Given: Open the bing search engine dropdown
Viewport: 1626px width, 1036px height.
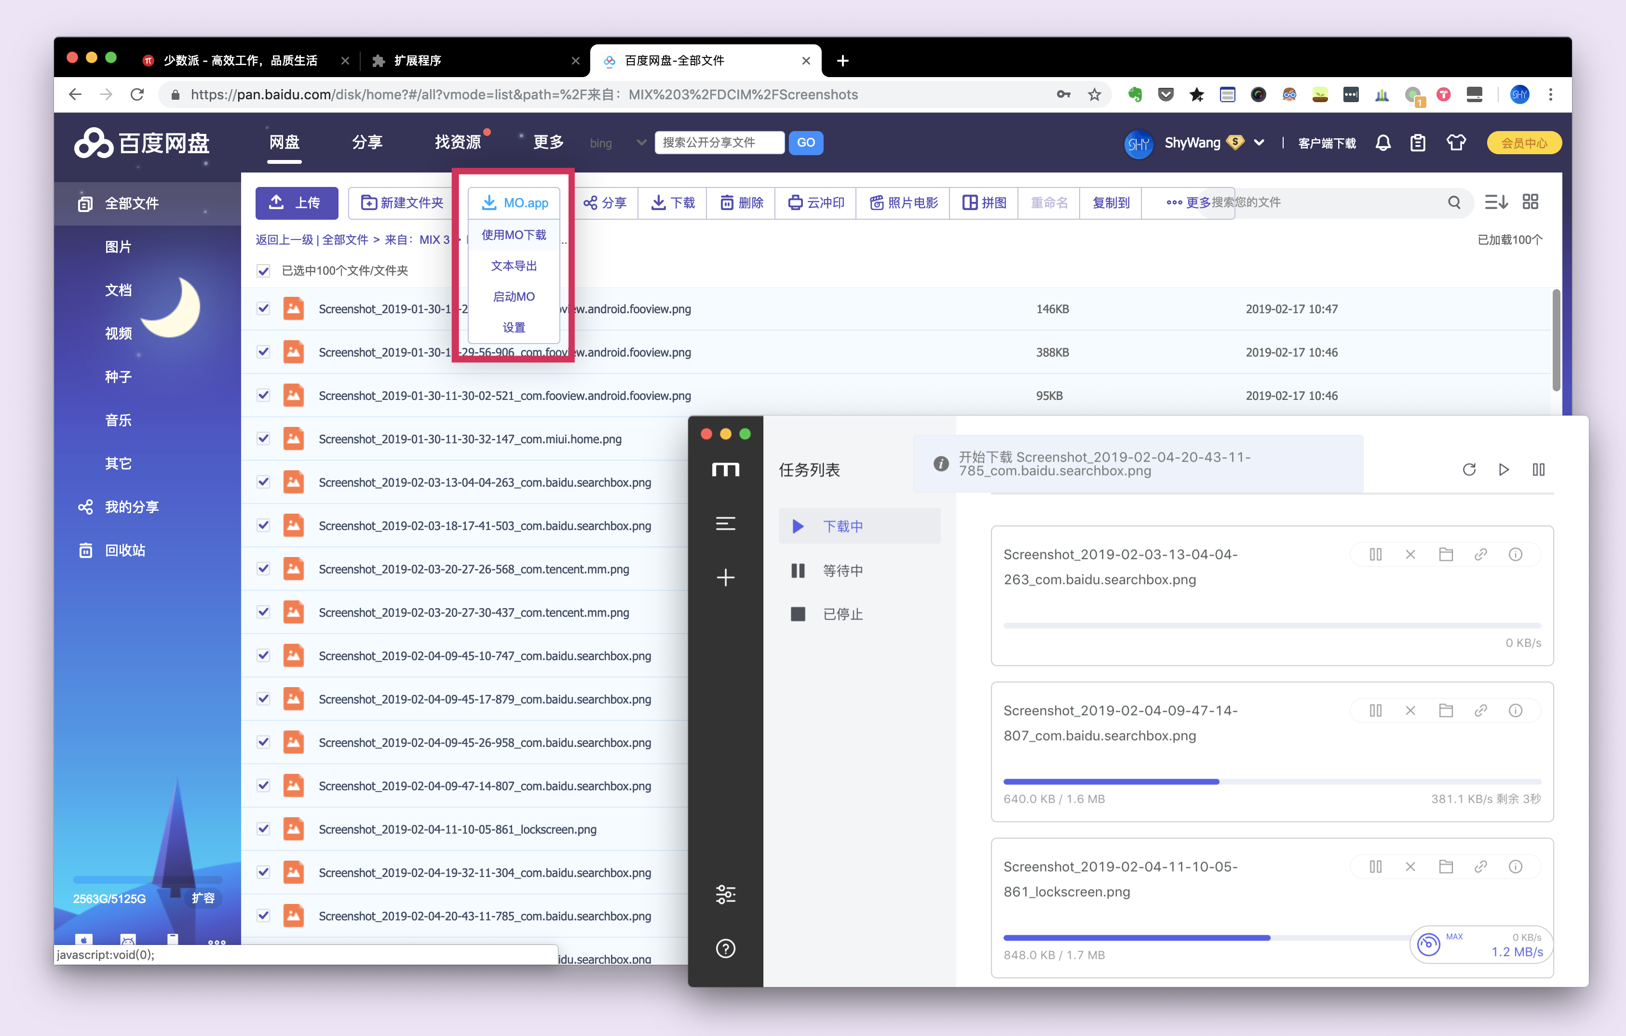Looking at the screenshot, I should pyautogui.click(x=641, y=143).
